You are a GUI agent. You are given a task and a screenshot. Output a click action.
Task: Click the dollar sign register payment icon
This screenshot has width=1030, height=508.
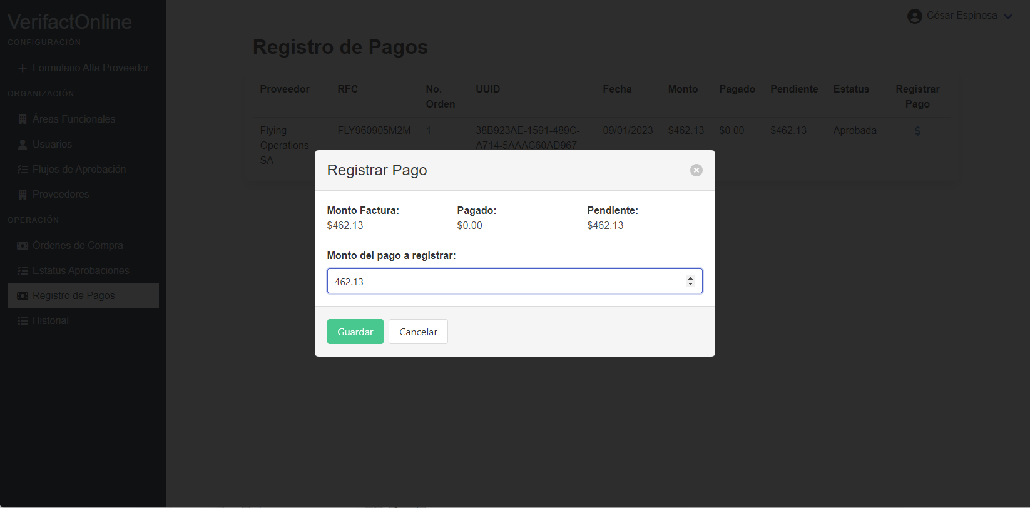pyautogui.click(x=917, y=131)
